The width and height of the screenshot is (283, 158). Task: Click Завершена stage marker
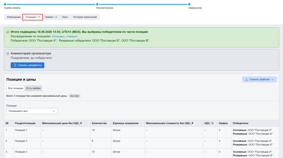189,4
